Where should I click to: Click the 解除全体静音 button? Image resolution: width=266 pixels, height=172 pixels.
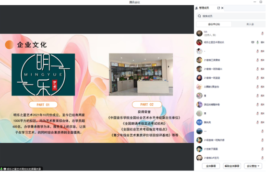point(232,166)
